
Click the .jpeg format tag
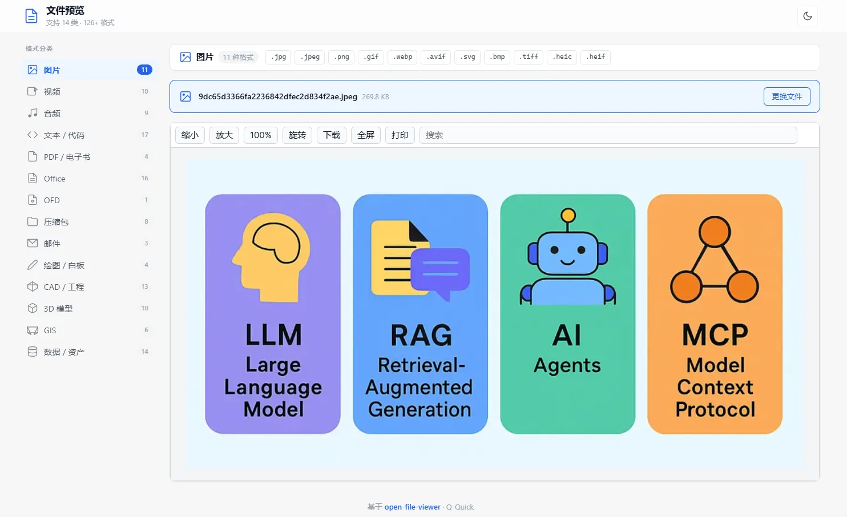point(310,57)
